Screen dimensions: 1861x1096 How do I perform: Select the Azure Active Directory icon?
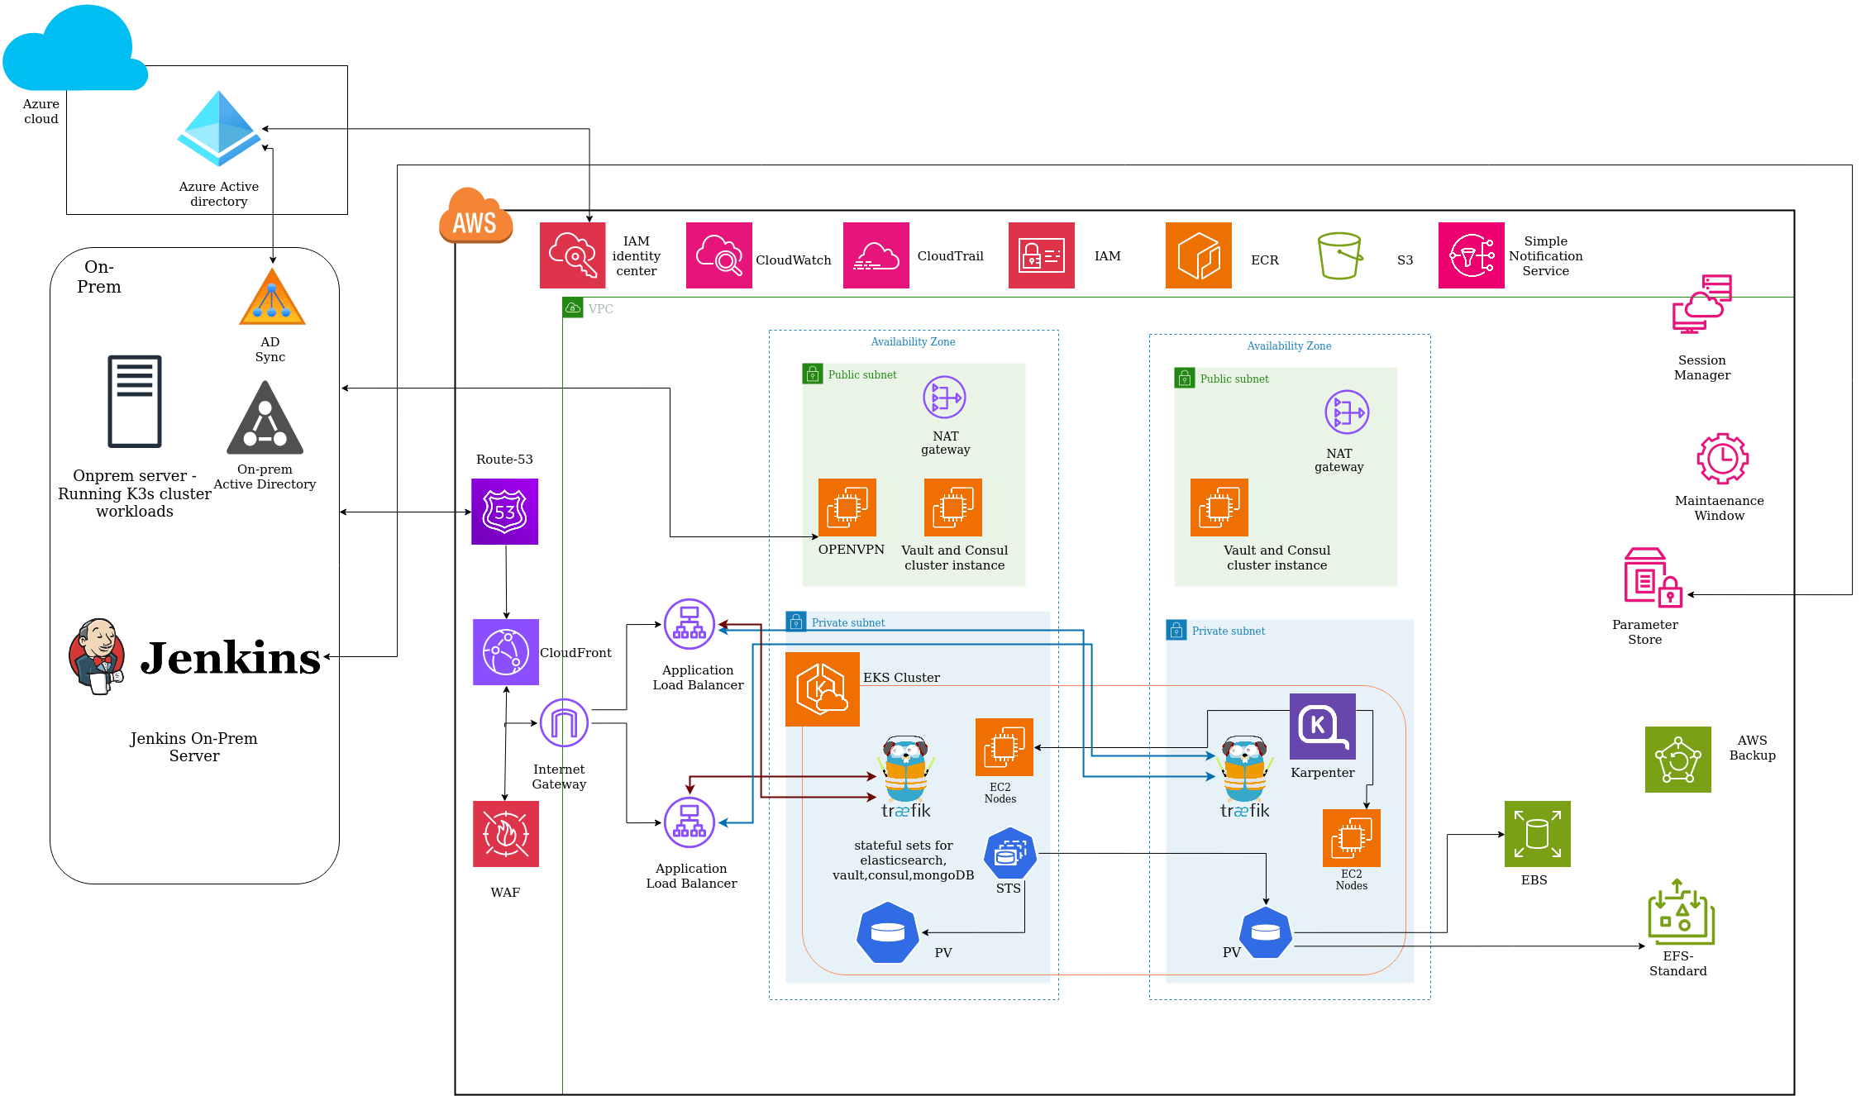[219, 129]
